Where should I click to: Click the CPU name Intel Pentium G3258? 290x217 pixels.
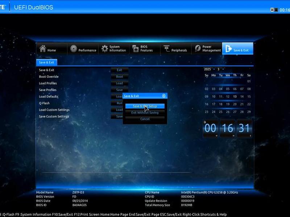click(210, 192)
